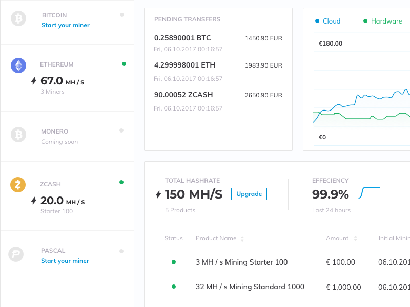The height and width of the screenshot is (307, 410).
Task: Click the Ethereum hashrate lightning bolt icon
Action: [x=34, y=81]
